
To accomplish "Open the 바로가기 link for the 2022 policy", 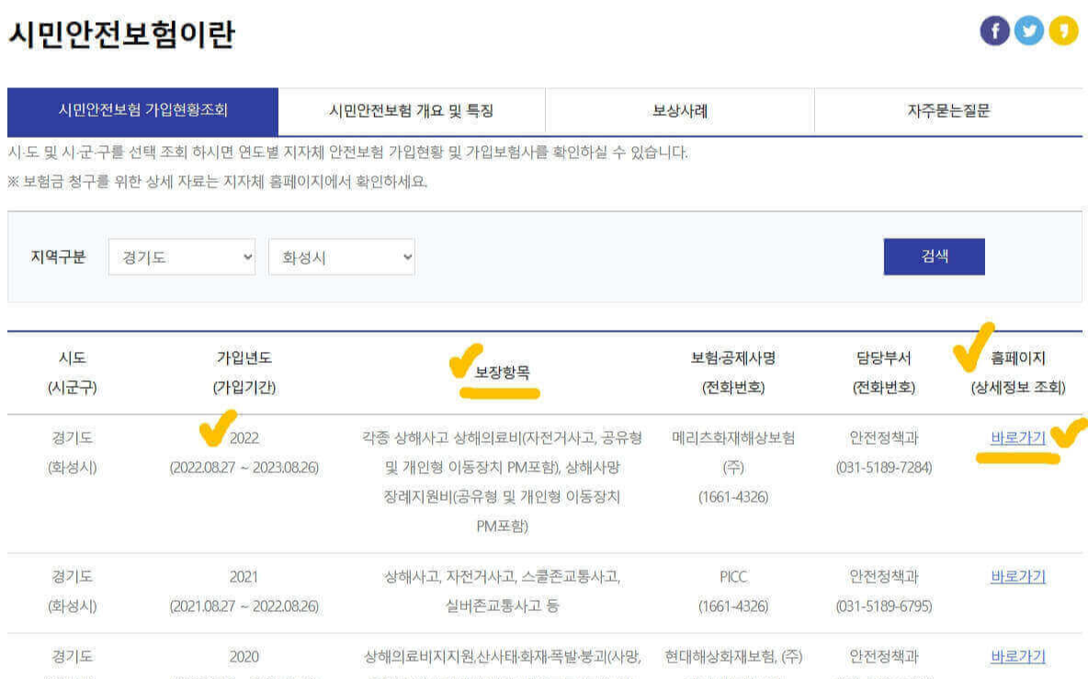I will click(x=1016, y=438).
